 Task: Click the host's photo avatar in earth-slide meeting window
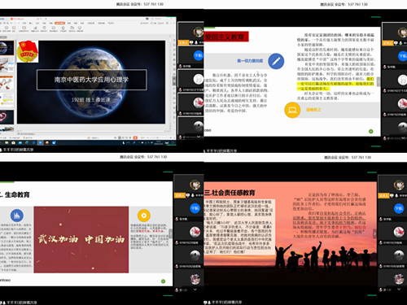[x=199, y=32]
